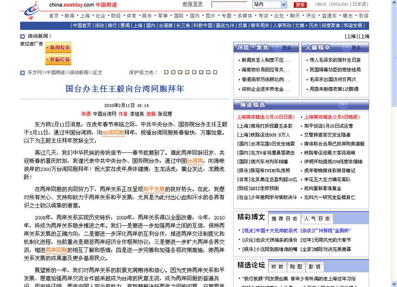This screenshot has height=287, width=397.
Task: Open the 台港澳 item in blue nav bar
Action: 165,25
